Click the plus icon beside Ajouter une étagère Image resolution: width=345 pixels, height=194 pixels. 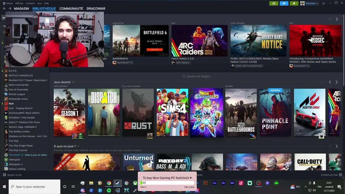pos(184,76)
